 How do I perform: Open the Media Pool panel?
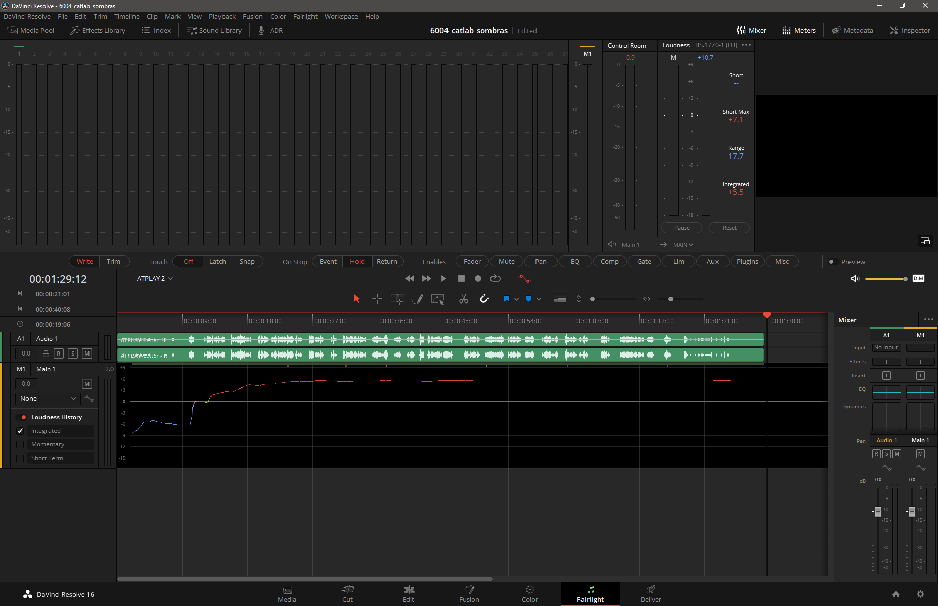click(31, 30)
